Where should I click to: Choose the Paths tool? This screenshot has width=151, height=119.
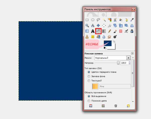pyautogui.click(x=126, y=20)
